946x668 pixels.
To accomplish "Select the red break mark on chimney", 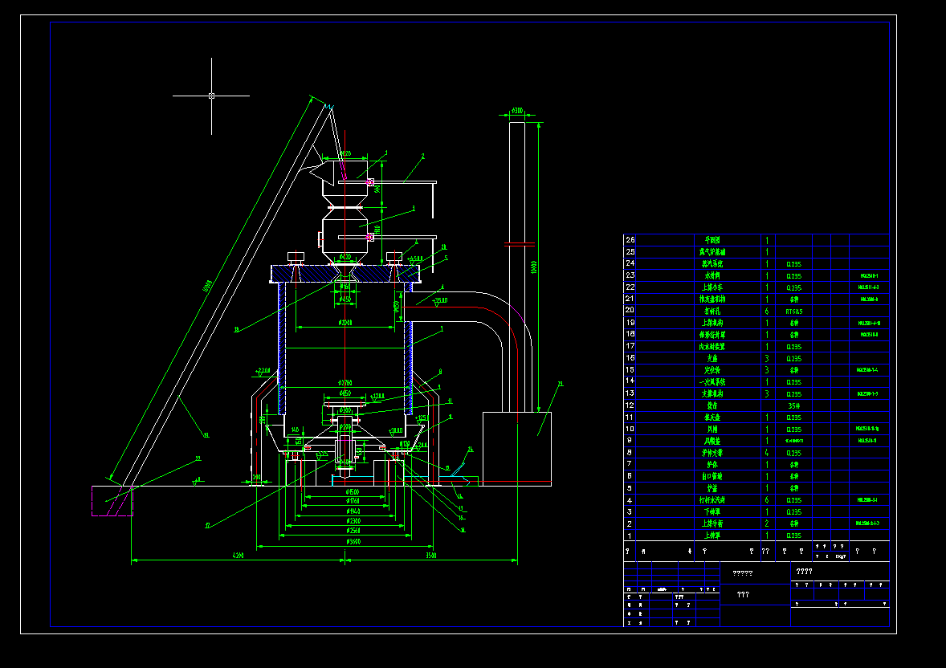I will 520,244.
